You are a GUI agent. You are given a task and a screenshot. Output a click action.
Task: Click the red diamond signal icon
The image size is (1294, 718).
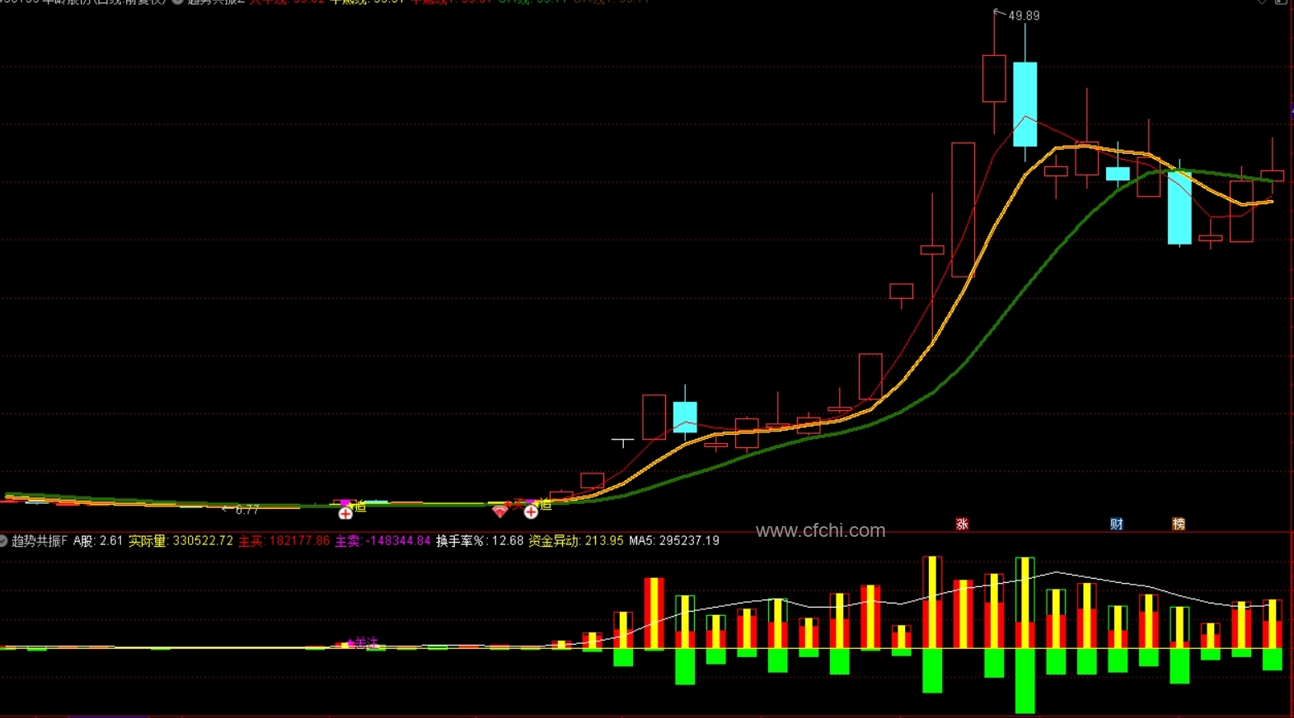[499, 512]
